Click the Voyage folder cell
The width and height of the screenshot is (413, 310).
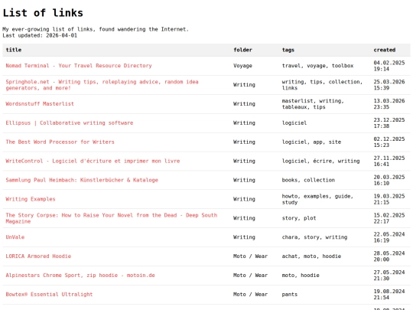pyautogui.click(x=243, y=66)
